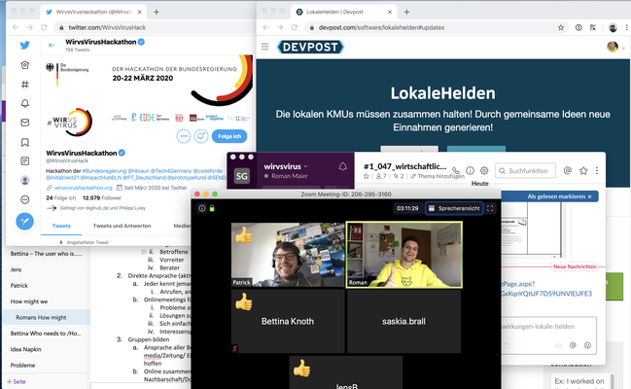Reload the Devpost browser page
631x389 pixels.
(295, 27)
